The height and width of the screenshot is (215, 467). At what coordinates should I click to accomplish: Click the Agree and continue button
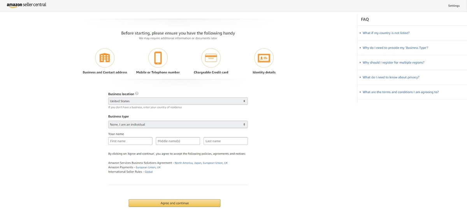click(x=175, y=203)
